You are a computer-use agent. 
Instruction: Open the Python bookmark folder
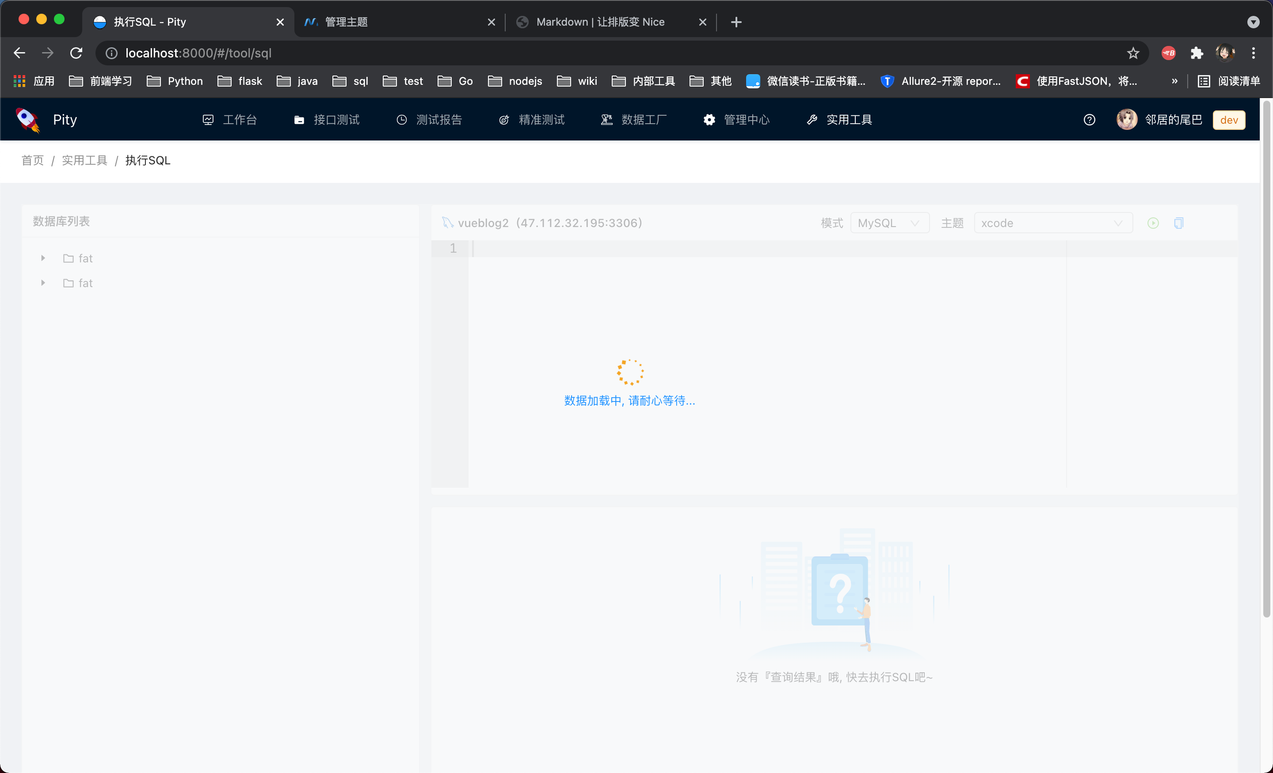tap(175, 81)
